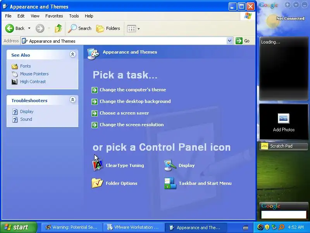Open the ClearType Tuning icon
310x233 pixels.
[x=98, y=165]
